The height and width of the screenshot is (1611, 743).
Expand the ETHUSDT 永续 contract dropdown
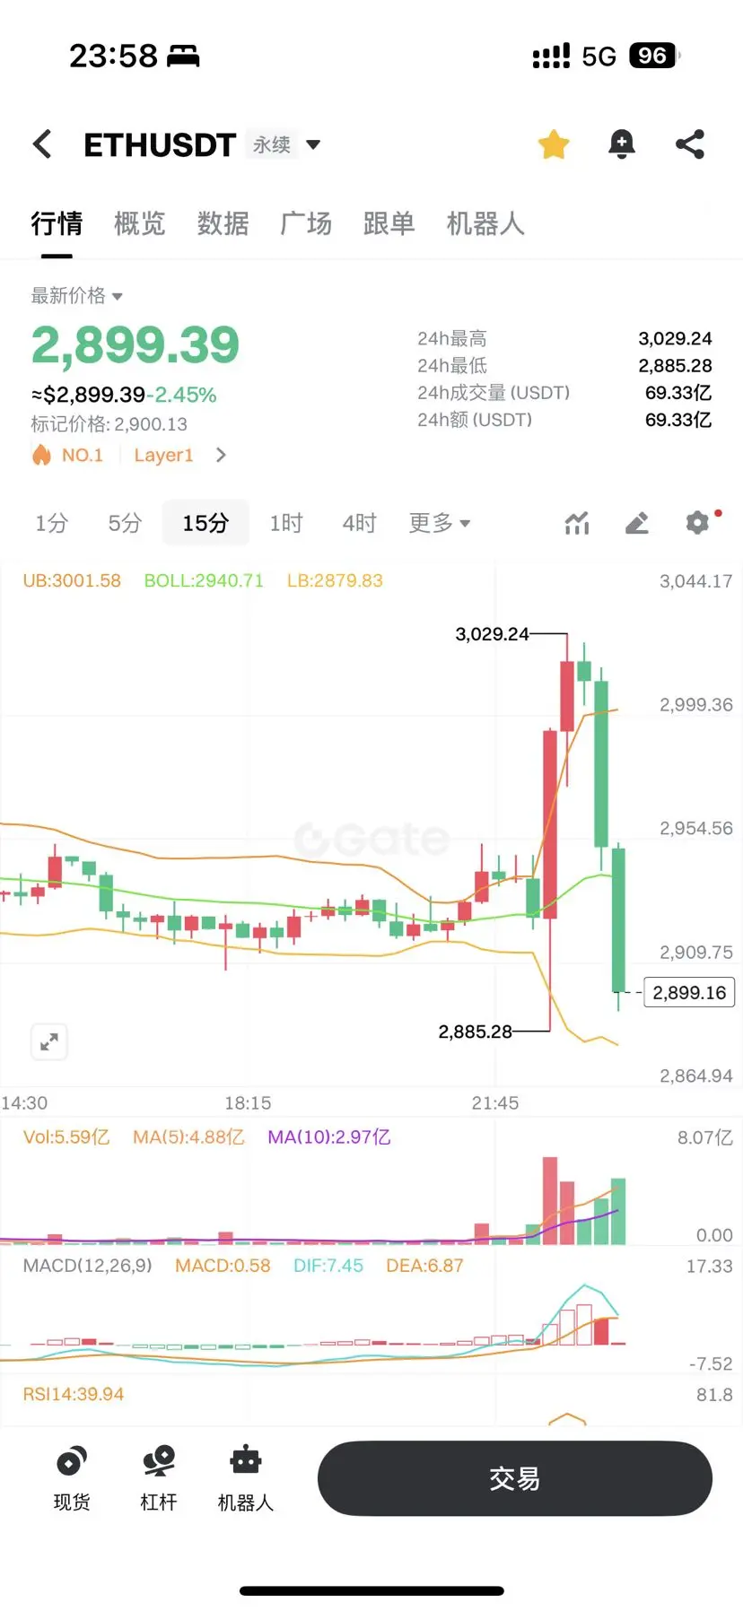point(313,144)
